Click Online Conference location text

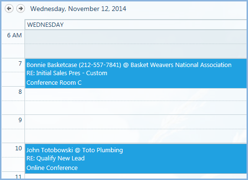[52, 168]
